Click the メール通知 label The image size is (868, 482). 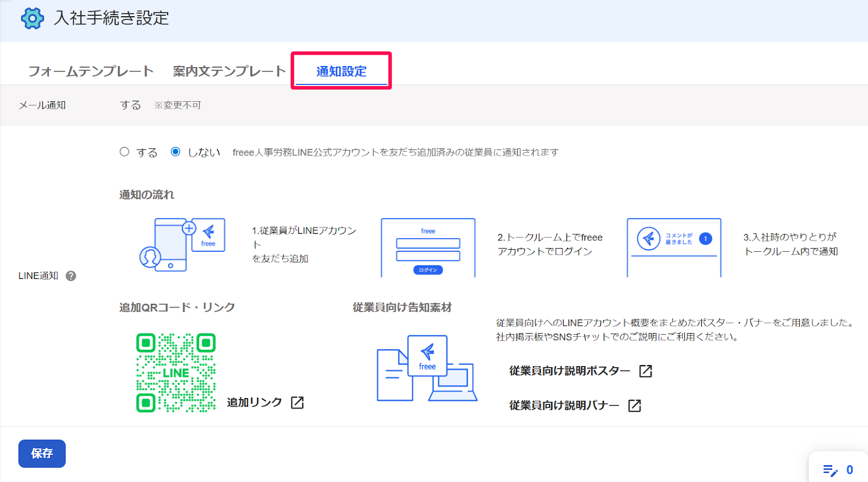(x=42, y=105)
